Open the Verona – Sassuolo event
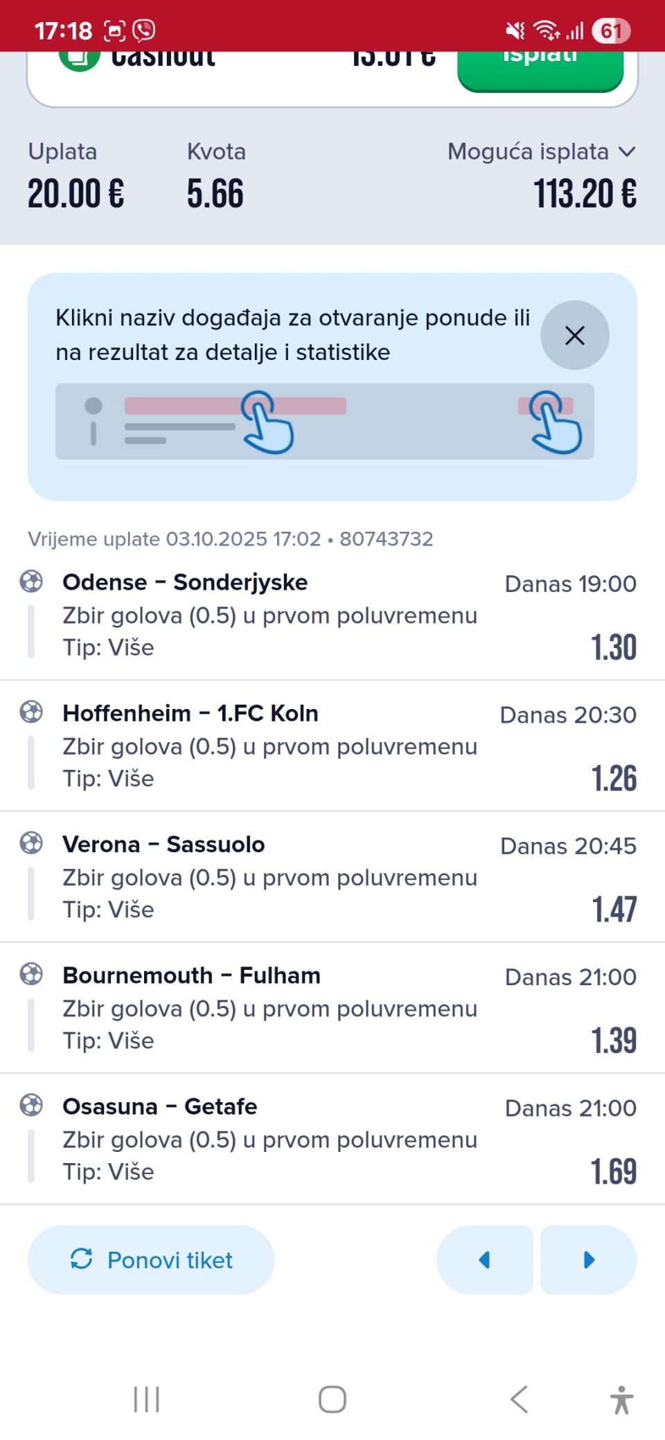 pyautogui.click(x=163, y=845)
